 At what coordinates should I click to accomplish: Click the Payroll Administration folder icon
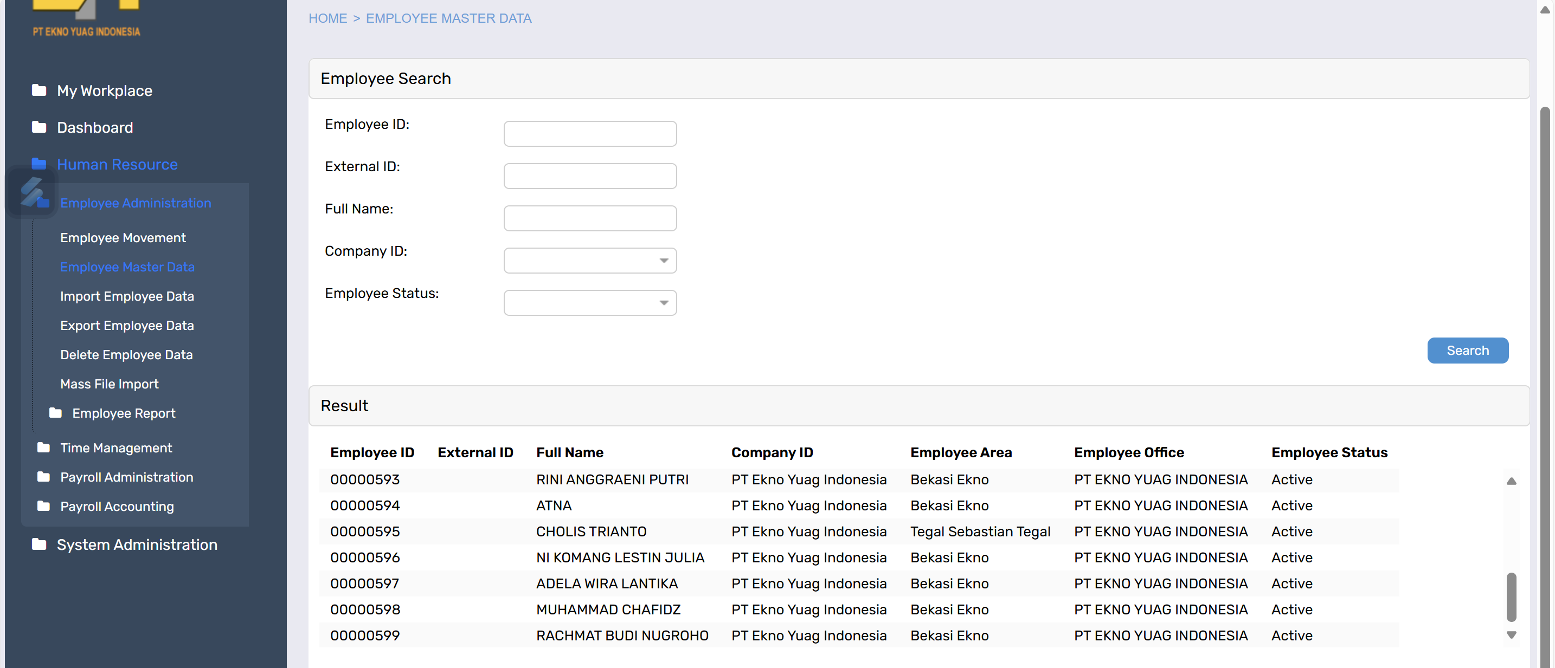point(43,477)
